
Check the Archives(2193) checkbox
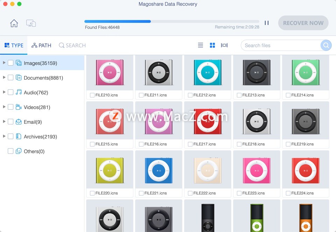[10, 136]
